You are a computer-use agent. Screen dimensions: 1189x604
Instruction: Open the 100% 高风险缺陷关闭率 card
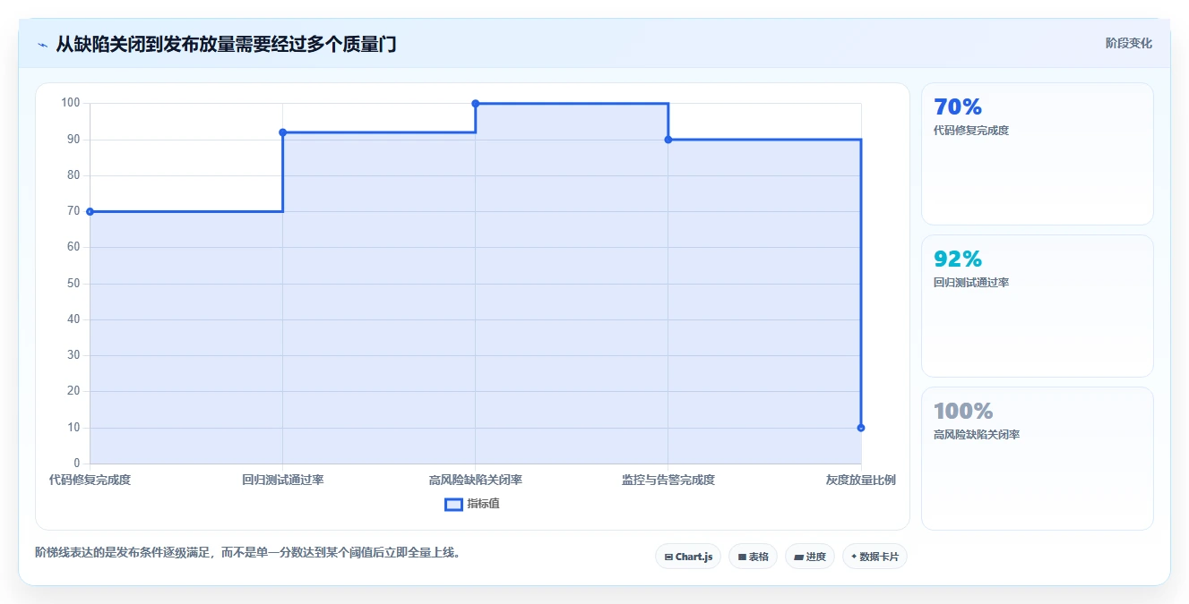(1037, 458)
